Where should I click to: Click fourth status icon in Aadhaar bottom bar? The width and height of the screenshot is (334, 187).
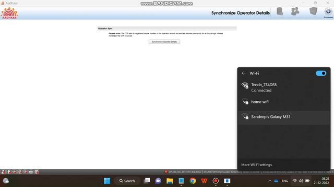pyautogui.click(x=20, y=172)
